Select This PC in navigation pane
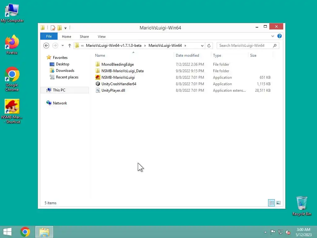Image resolution: width=317 pixels, height=238 pixels. [x=59, y=90]
